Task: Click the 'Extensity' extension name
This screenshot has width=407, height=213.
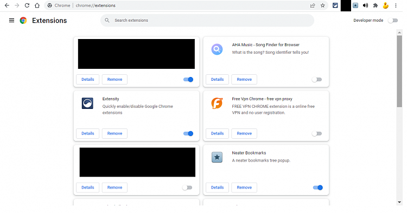Action: click(x=111, y=99)
